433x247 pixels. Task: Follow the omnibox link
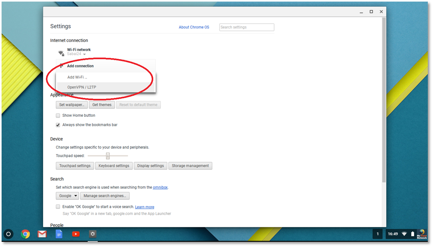tap(160, 187)
